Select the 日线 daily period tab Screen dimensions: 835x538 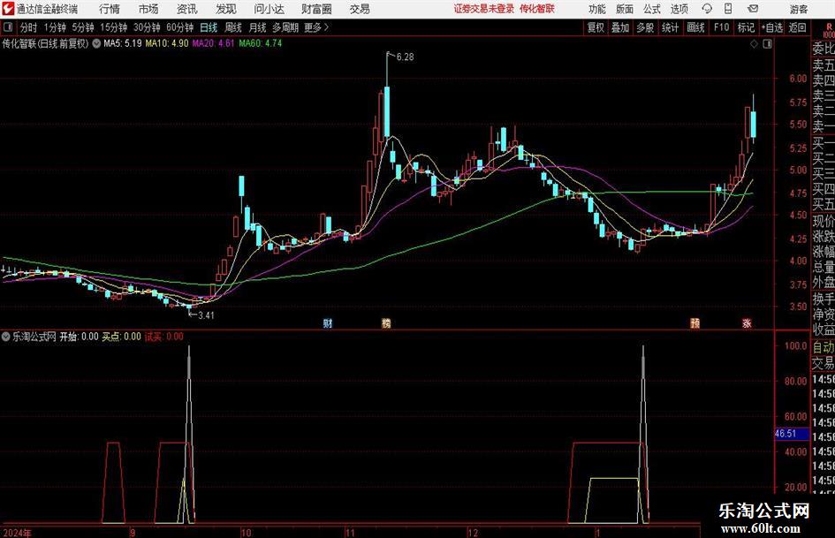click(209, 27)
